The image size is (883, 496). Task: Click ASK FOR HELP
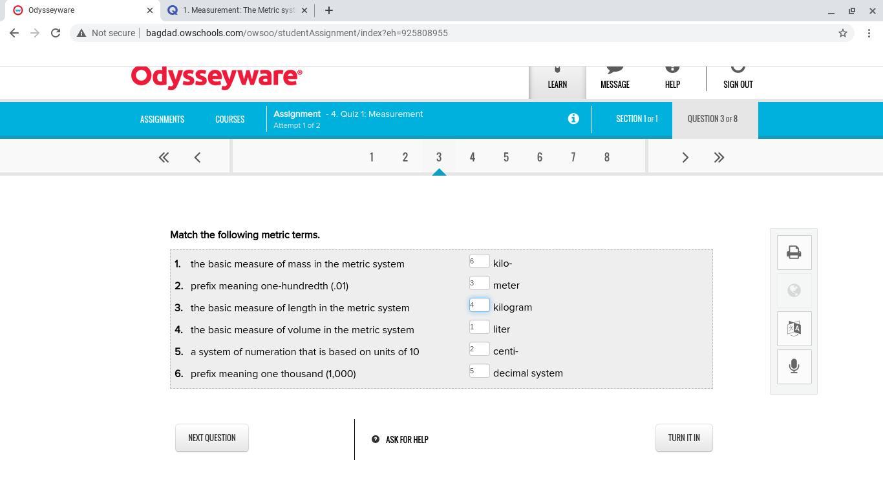[400, 440]
